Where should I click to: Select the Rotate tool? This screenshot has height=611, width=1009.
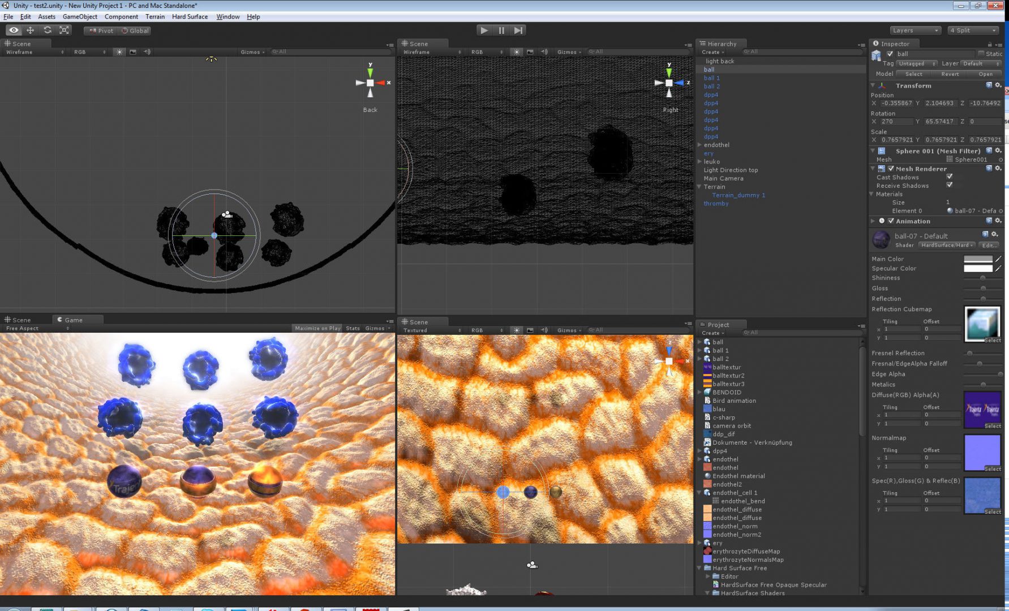coord(46,30)
